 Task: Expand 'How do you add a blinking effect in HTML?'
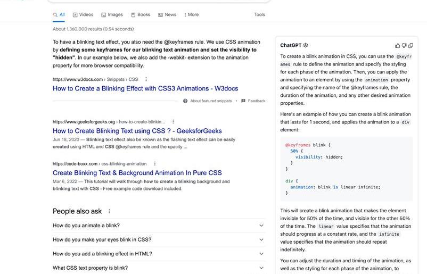[x=159, y=254]
